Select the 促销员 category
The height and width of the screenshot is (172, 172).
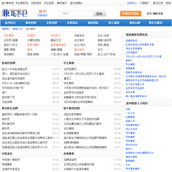[x=31, y=36]
